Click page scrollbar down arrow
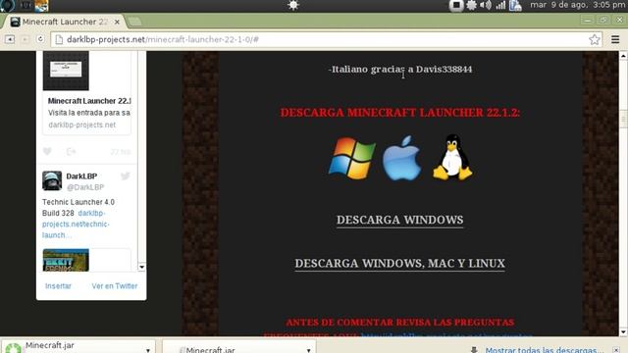628x353 pixels. (623, 331)
